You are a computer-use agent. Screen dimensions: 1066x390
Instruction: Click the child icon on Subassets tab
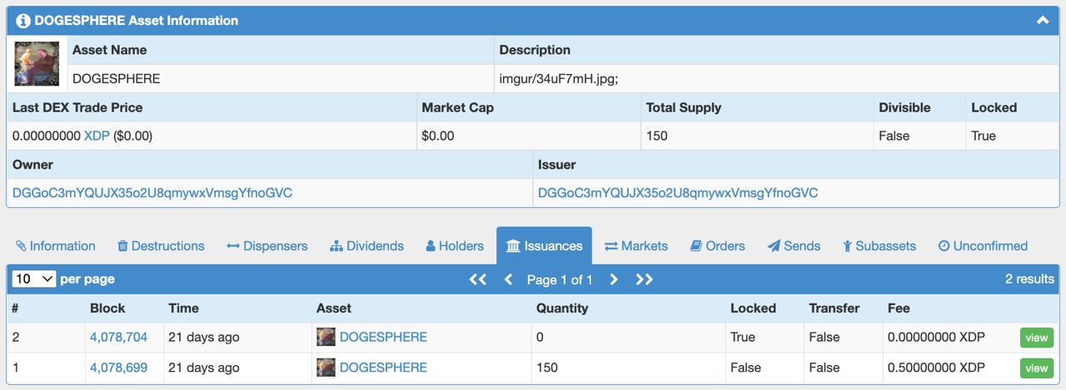(847, 246)
